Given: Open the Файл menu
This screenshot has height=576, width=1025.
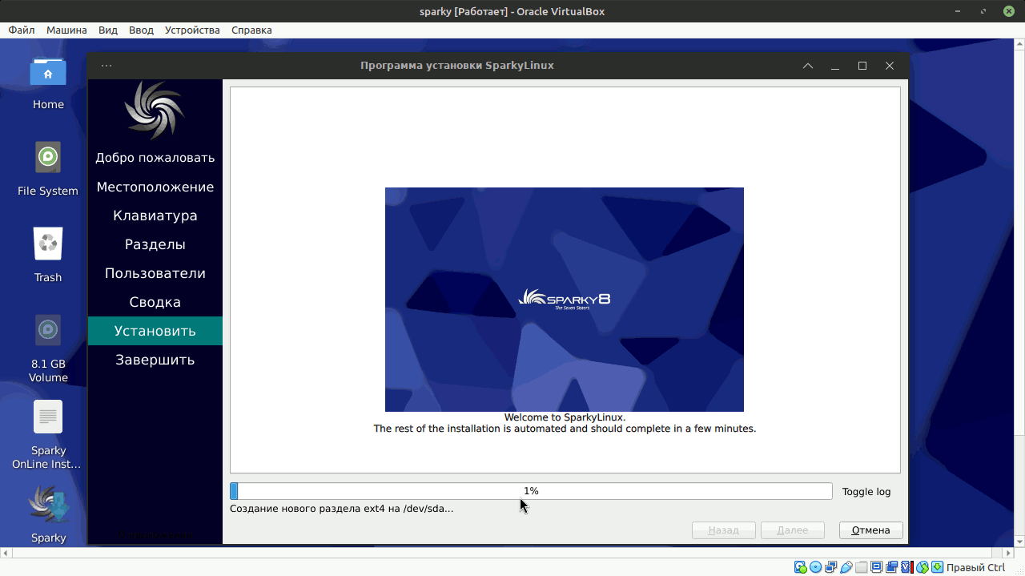Looking at the screenshot, I should [x=22, y=30].
